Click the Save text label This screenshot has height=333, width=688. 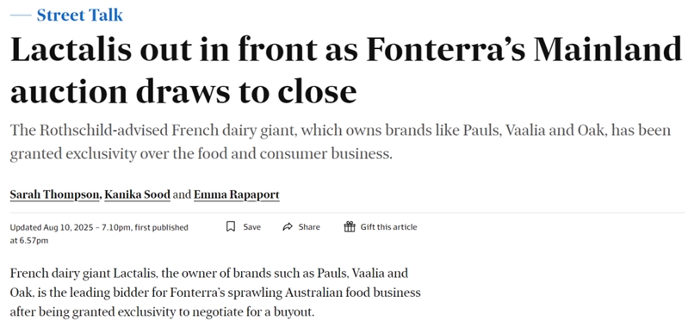tap(251, 227)
